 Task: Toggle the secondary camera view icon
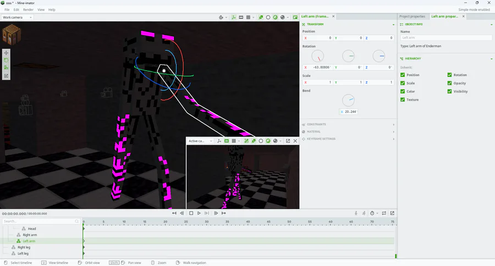point(295,18)
